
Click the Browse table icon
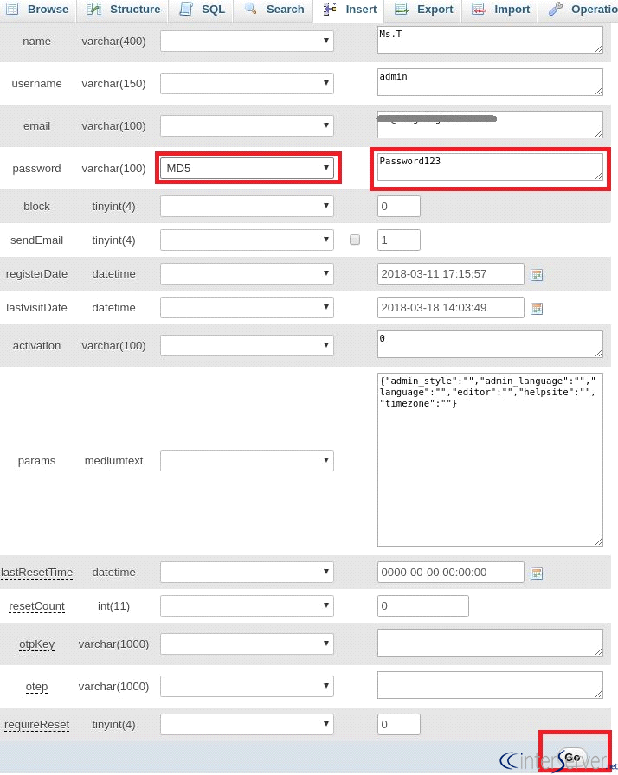point(12,9)
